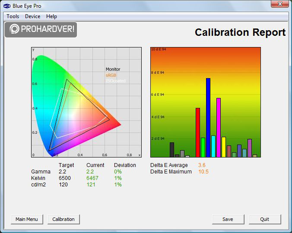Click the Blue Eye Pro title bar icon
Image resolution: width=292 pixels, height=233 pixels.
(x=6, y=6)
